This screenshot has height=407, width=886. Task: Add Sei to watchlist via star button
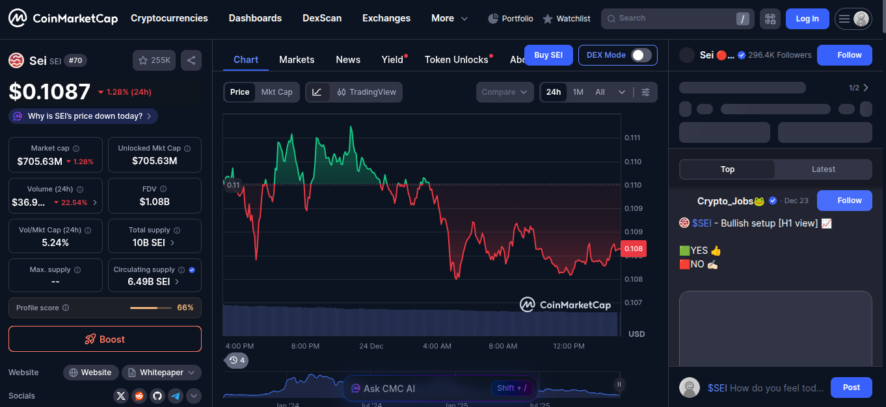pos(154,60)
